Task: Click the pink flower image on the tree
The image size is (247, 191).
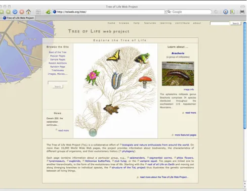Action: (x=93, y=77)
